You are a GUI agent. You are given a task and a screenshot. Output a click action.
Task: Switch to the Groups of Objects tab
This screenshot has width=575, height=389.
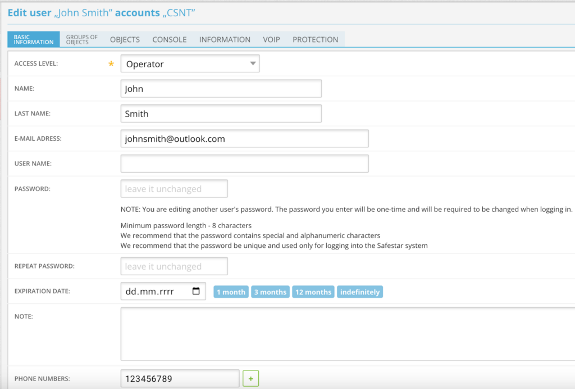click(81, 40)
